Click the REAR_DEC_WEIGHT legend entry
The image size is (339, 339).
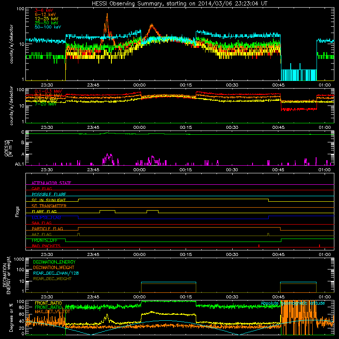[52, 279]
